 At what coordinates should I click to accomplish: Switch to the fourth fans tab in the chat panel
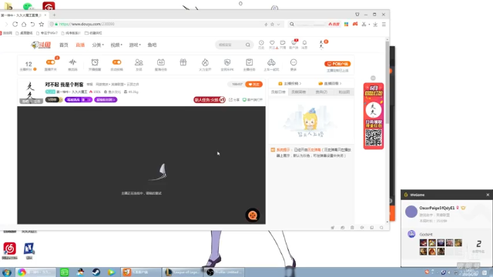pyautogui.click(x=344, y=92)
